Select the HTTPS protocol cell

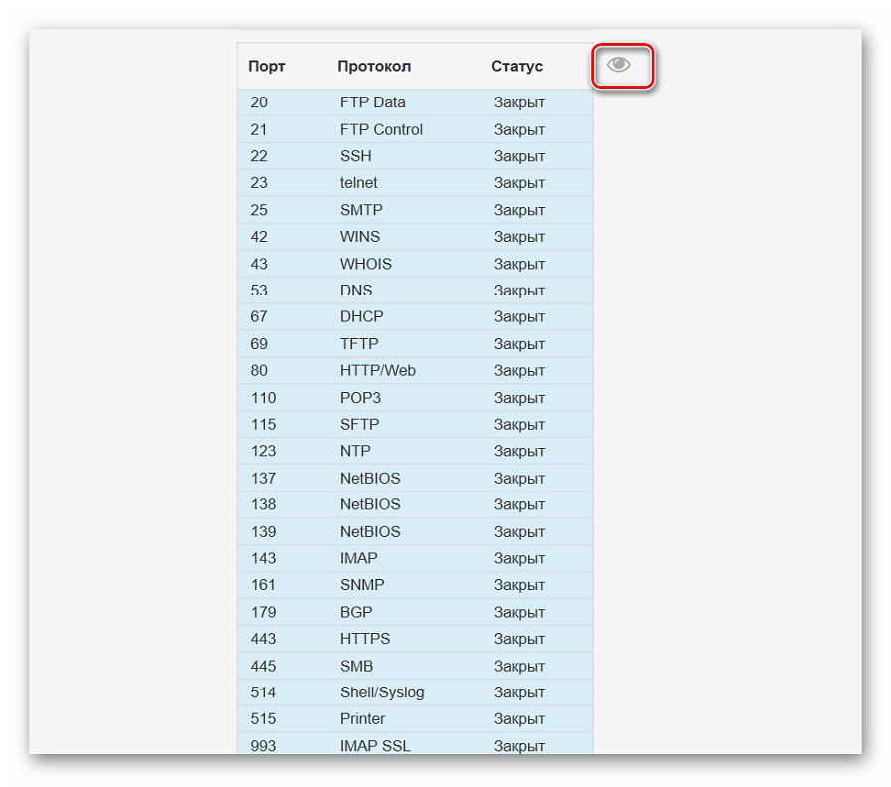(x=364, y=638)
